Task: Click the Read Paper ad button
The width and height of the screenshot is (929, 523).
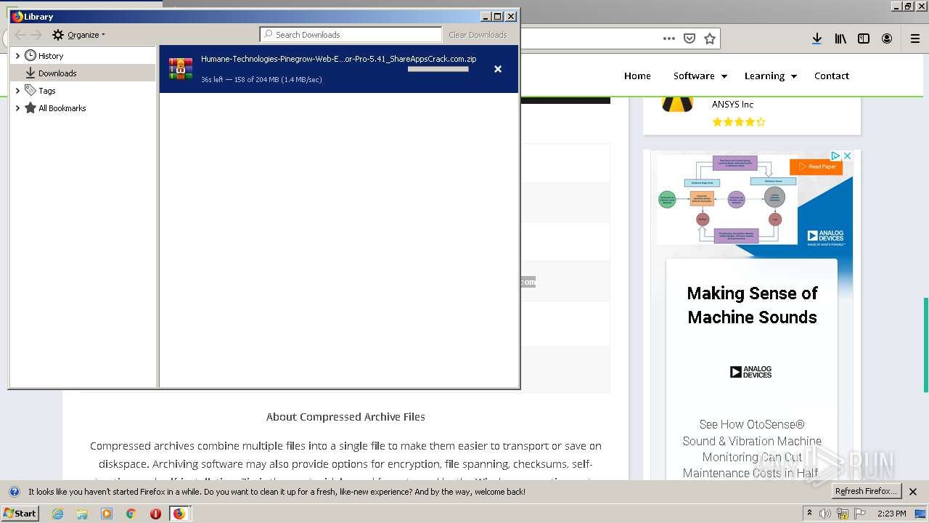Action: [816, 167]
